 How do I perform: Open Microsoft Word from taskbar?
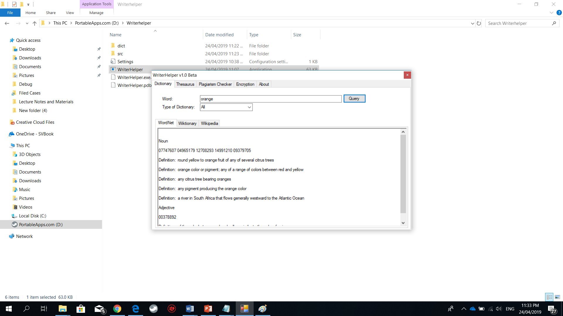coord(190,309)
